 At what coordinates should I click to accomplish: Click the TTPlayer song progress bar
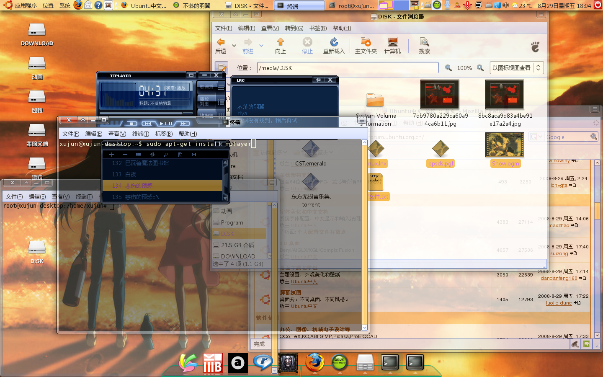[x=146, y=113]
